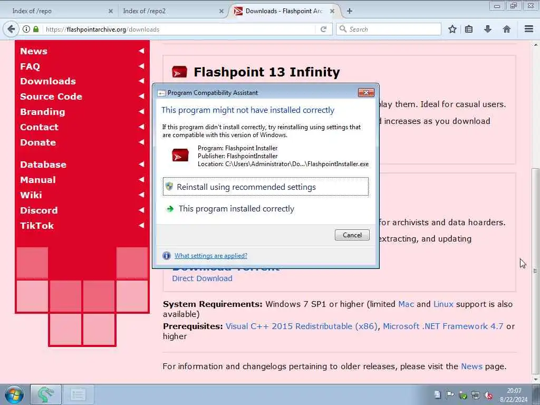Click the page vertical scrollbar thumb
The height and width of the screenshot is (405, 540).
click(535, 271)
